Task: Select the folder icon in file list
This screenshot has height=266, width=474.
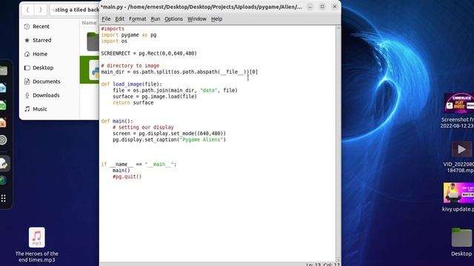Action: coord(93,41)
